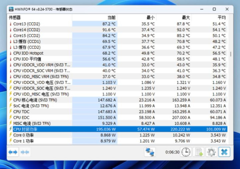Select the CPU VDD_MISC 电压 row

(x=117, y=94)
